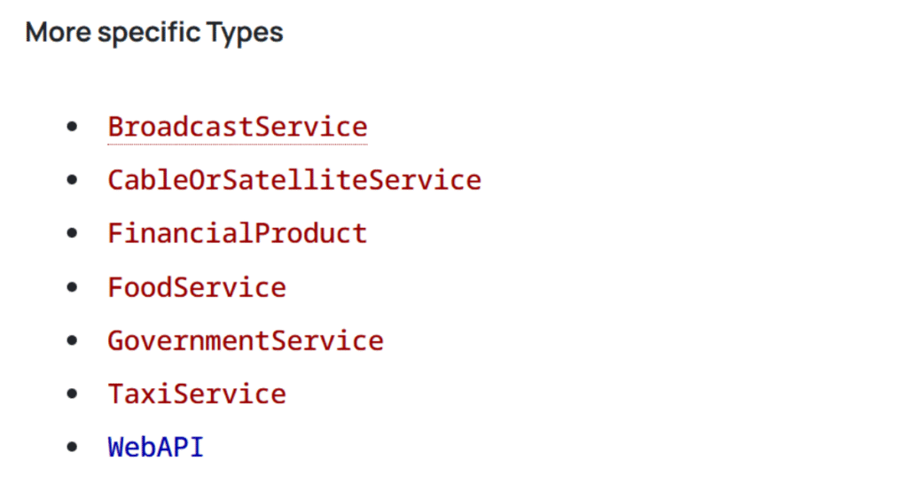Click the 'More specific Types' heading
The image size is (908, 492).
click(x=154, y=33)
